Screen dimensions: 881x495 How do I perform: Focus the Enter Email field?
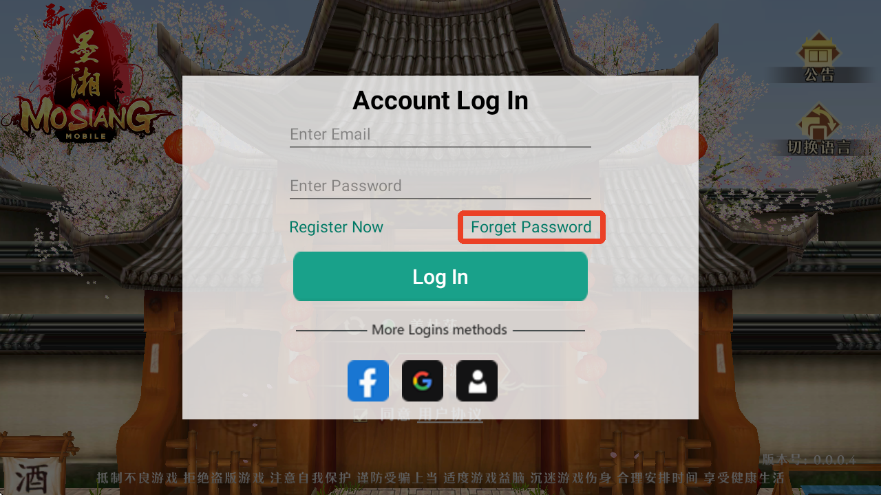[440, 135]
